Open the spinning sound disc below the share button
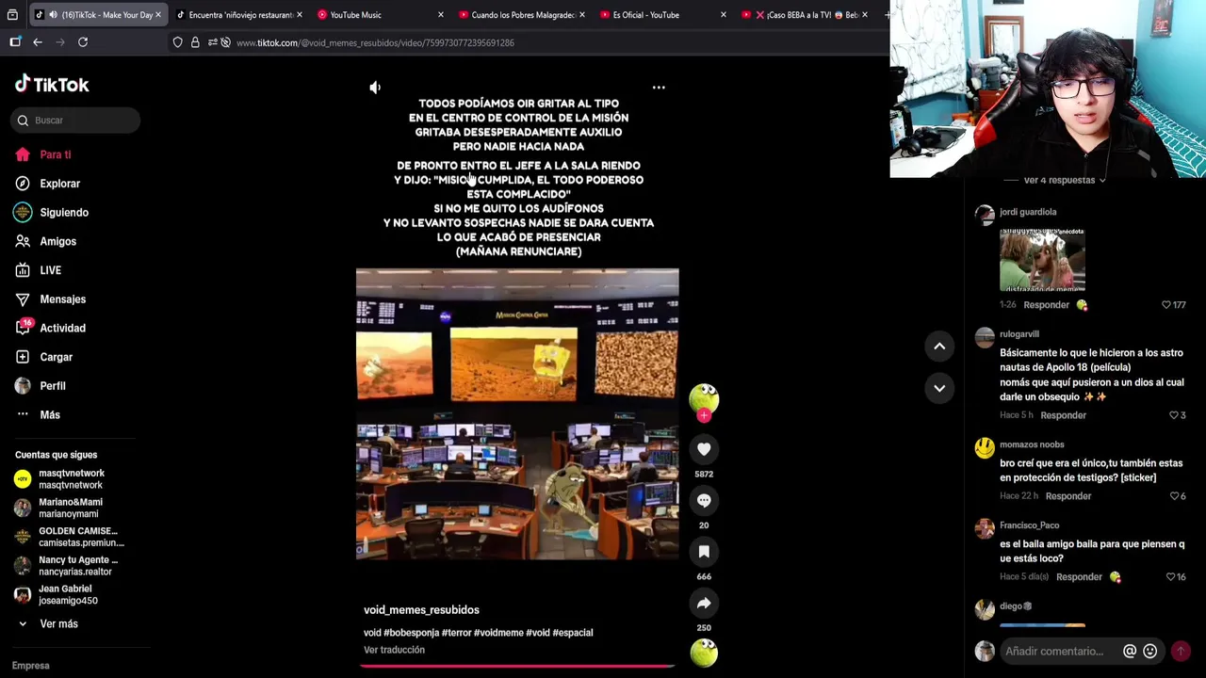This screenshot has width=1206, height=678. coord(704,653)
